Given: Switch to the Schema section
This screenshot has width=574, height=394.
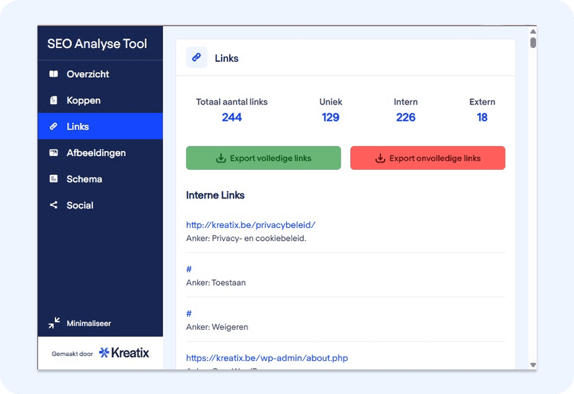Looking at the screenshot, I should point(100,179).
